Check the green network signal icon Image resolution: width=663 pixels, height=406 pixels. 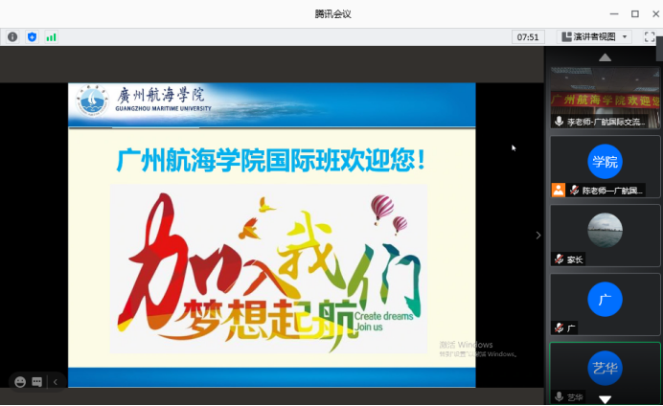pyautogui.click(x=51, y=36)
